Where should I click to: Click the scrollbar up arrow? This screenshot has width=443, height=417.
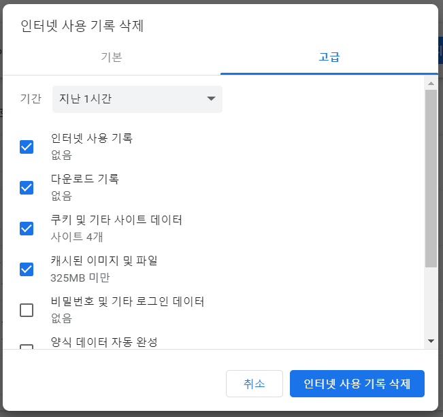(x=431, y=83)
